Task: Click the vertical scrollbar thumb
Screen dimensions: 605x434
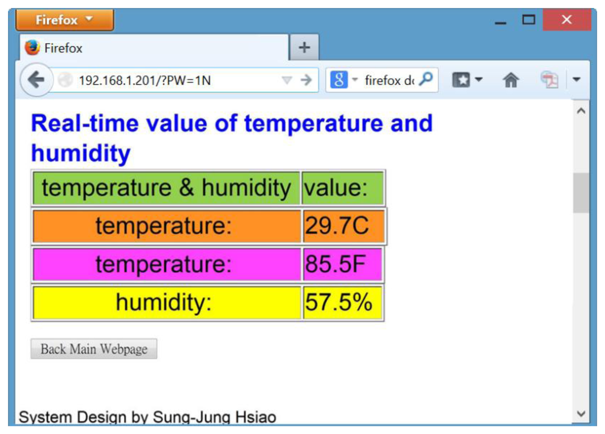Action: click(581, 193)
